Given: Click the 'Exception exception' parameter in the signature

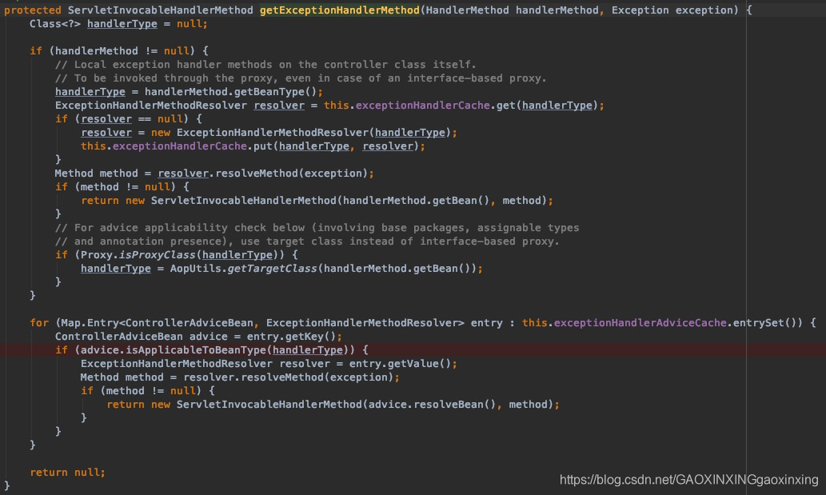Looking at the screenshot, I should click(x=672, y=10).
